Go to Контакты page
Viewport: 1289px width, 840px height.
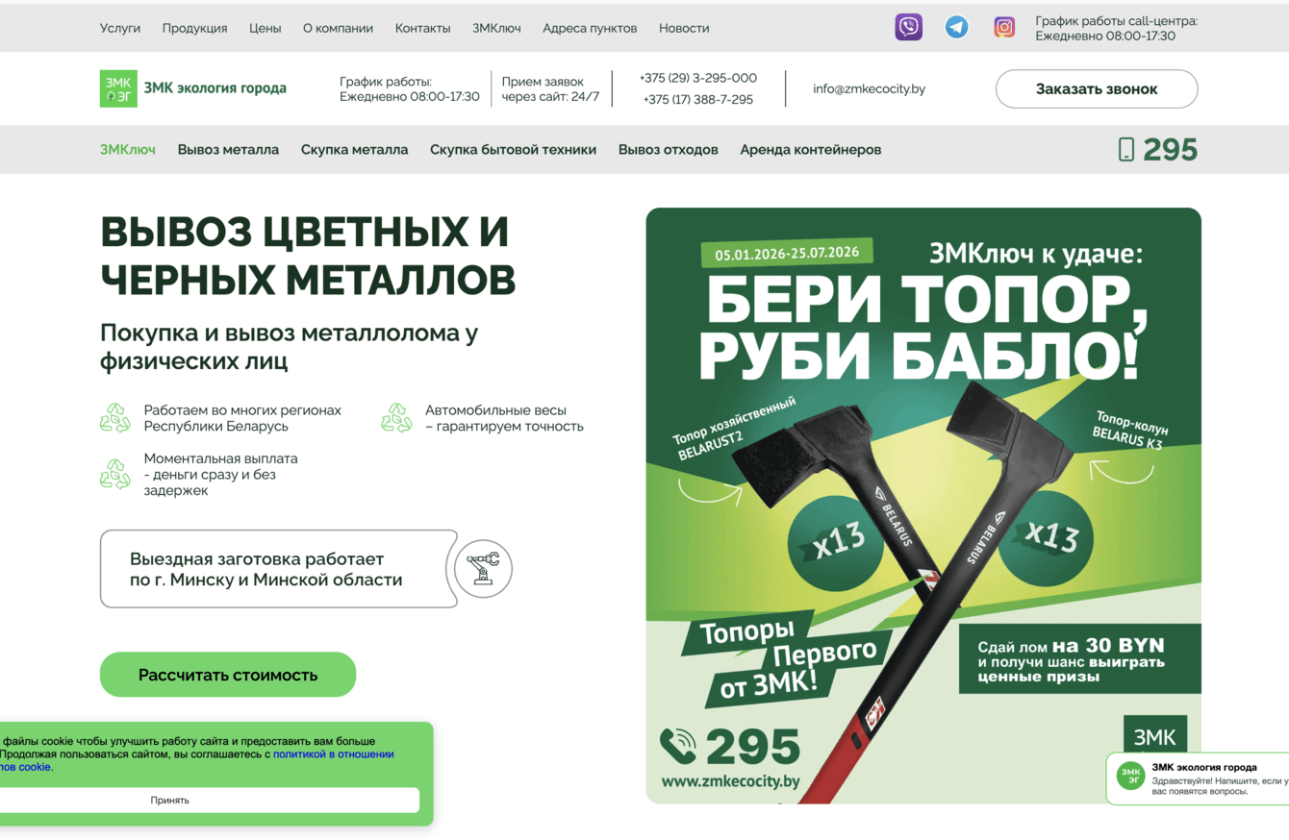(422, 28)
